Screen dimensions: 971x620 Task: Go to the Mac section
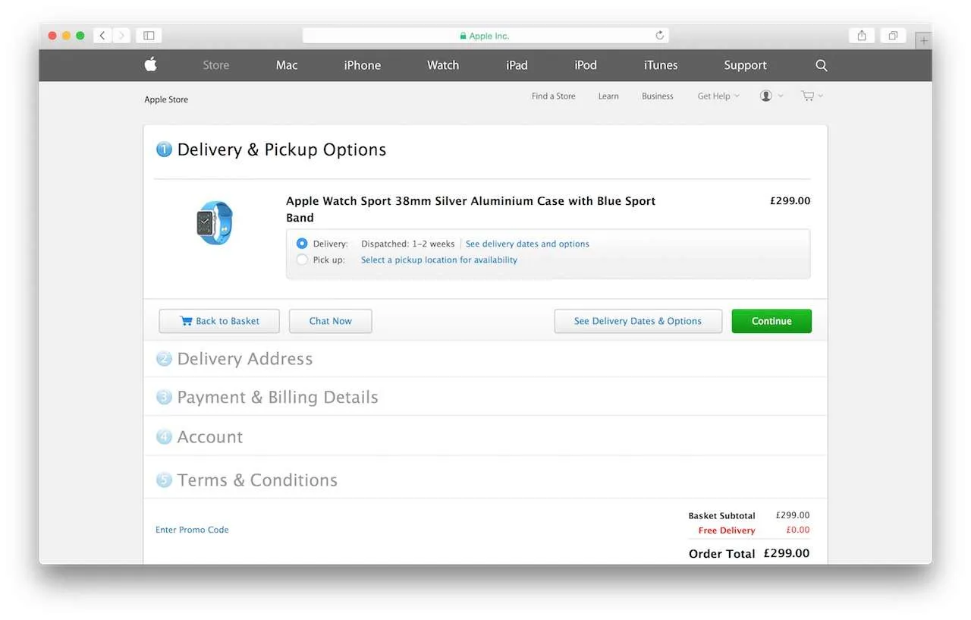coord(287,65)
